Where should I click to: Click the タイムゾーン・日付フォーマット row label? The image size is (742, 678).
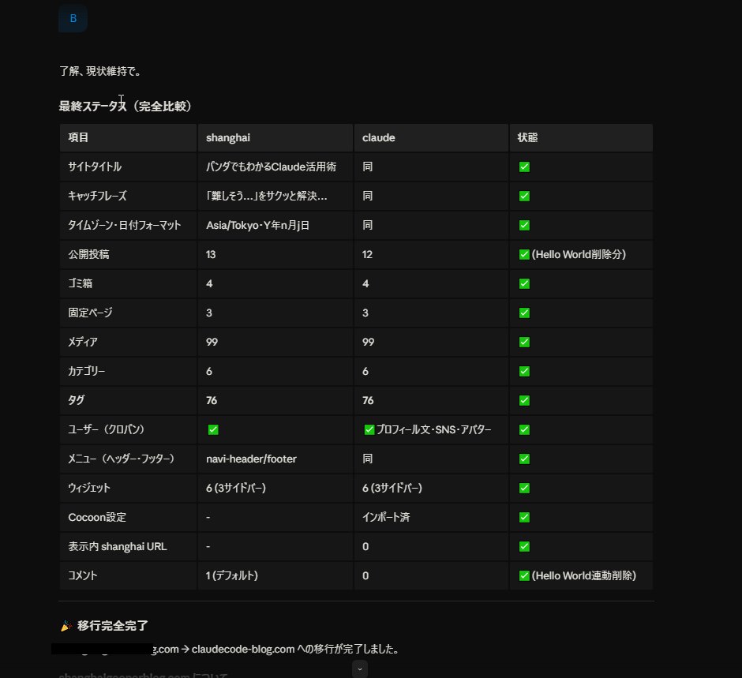pyautogui.click(x=125, y=225)
